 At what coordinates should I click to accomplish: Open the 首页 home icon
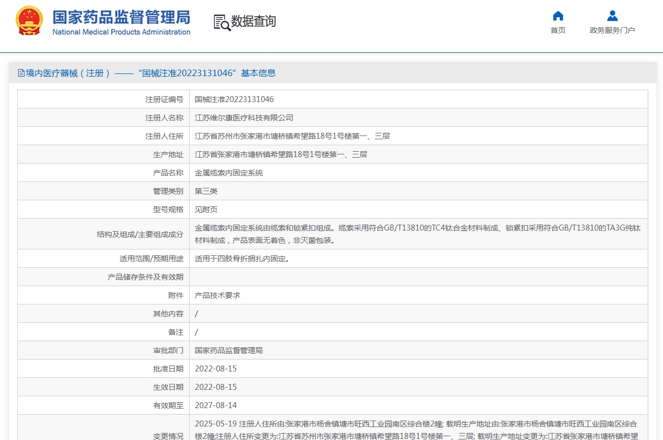pyautogui.click(x=558, y=16)
